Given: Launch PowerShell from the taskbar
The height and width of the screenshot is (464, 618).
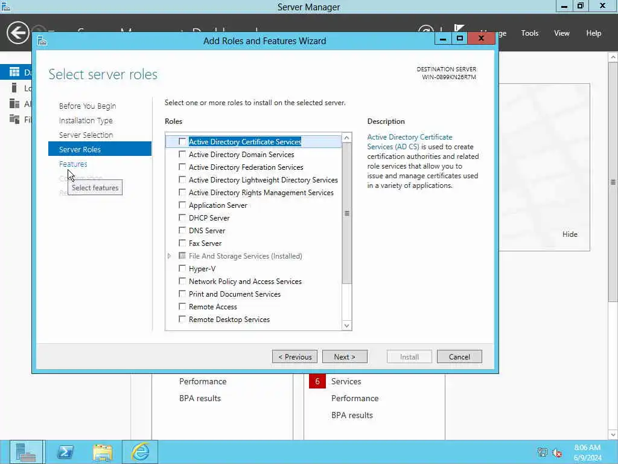Looking at the screenshot, I should click(x=65, y=452).
